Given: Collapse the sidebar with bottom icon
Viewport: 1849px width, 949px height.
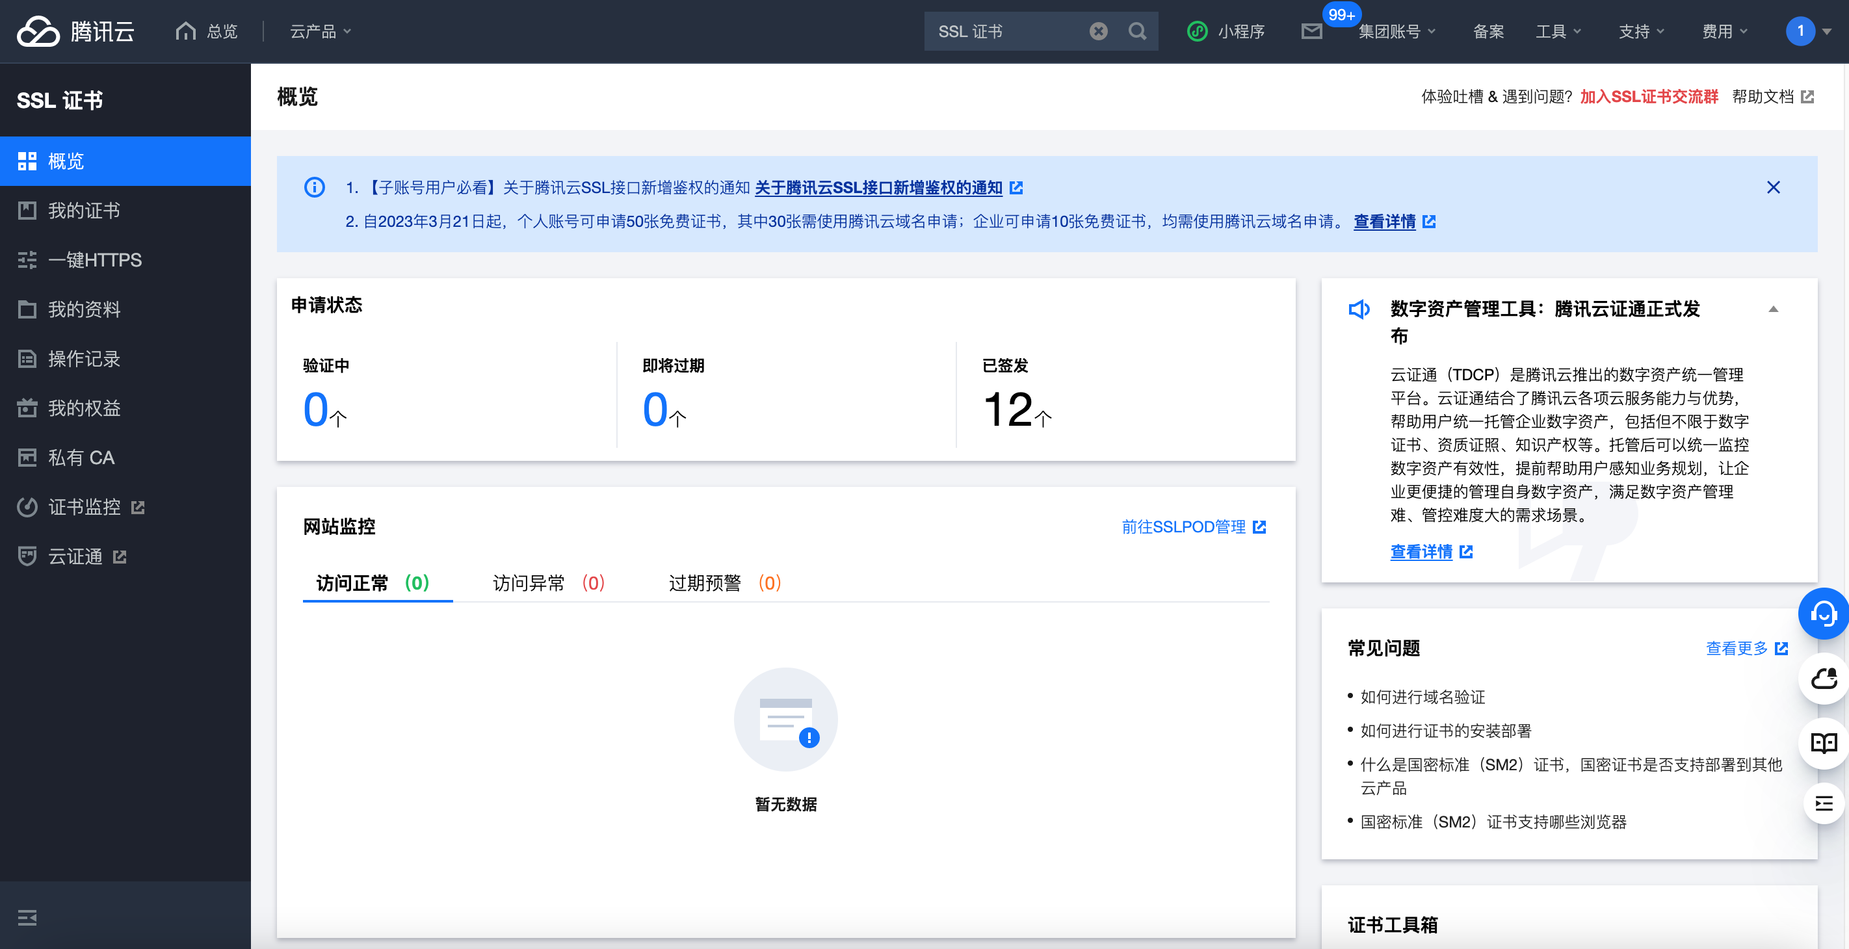Looking at the screenshot, I should [x=27, y=917].
